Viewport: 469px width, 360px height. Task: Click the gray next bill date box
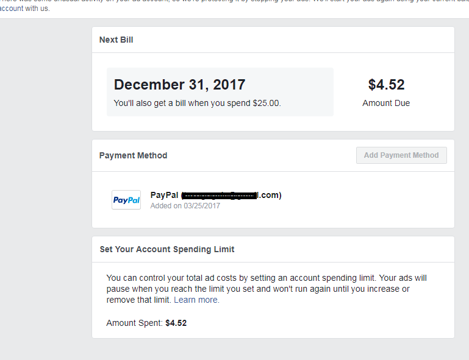pos(220,92)
